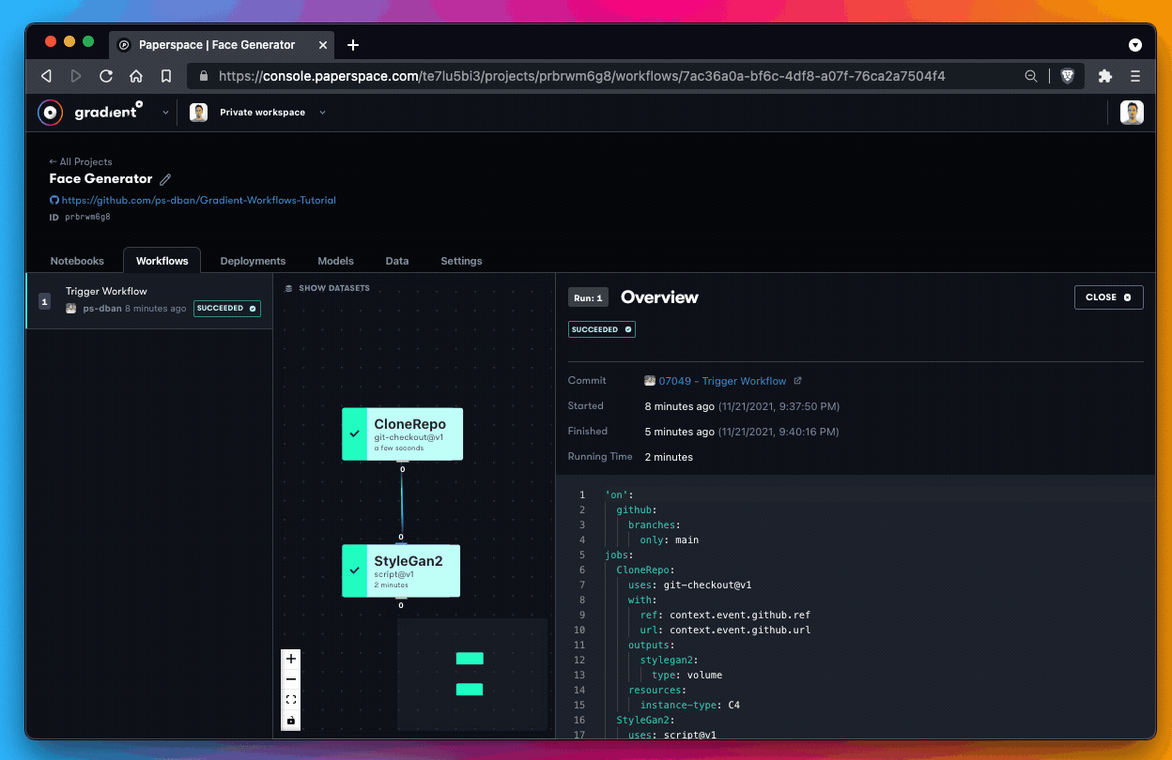Toggle the graph interactivity lock
Image resolution: width=1172 pixels, height=760 pixels.
click(x=291, y=721)
